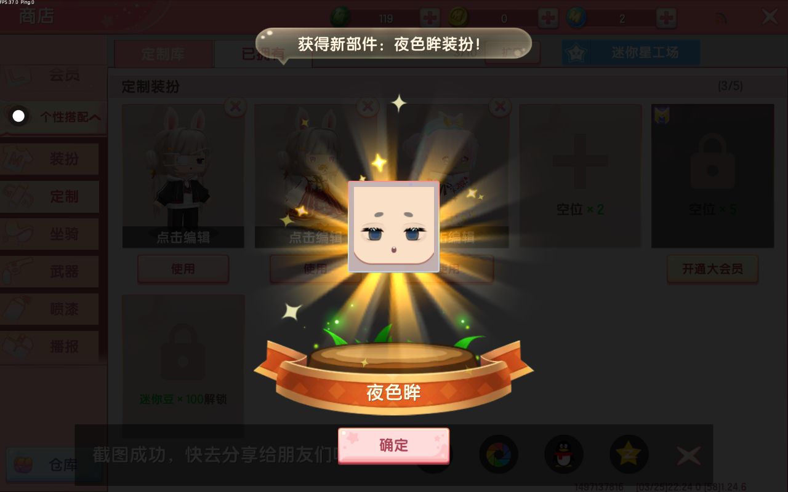This screenshot has height=492, width=788.
Task: Confirm with the 确定 button
Action: [x=393, y=445]
